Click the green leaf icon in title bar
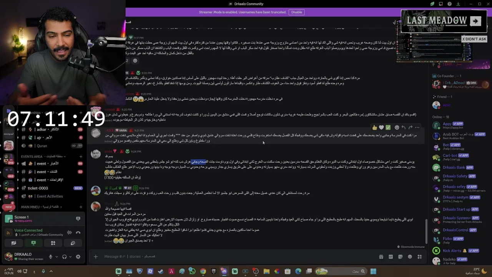Screen dimensions: 492x277 (x=432, y=4)
